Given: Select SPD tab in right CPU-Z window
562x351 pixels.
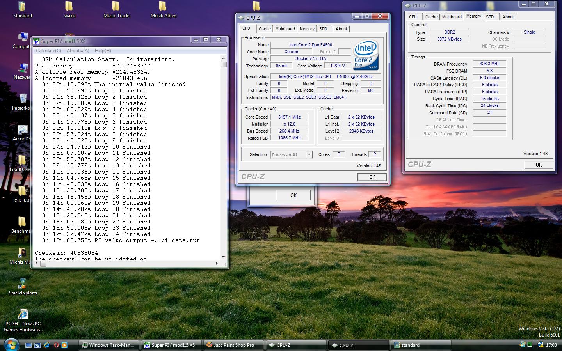Looking at the screenshot, I should click(490, 17).
